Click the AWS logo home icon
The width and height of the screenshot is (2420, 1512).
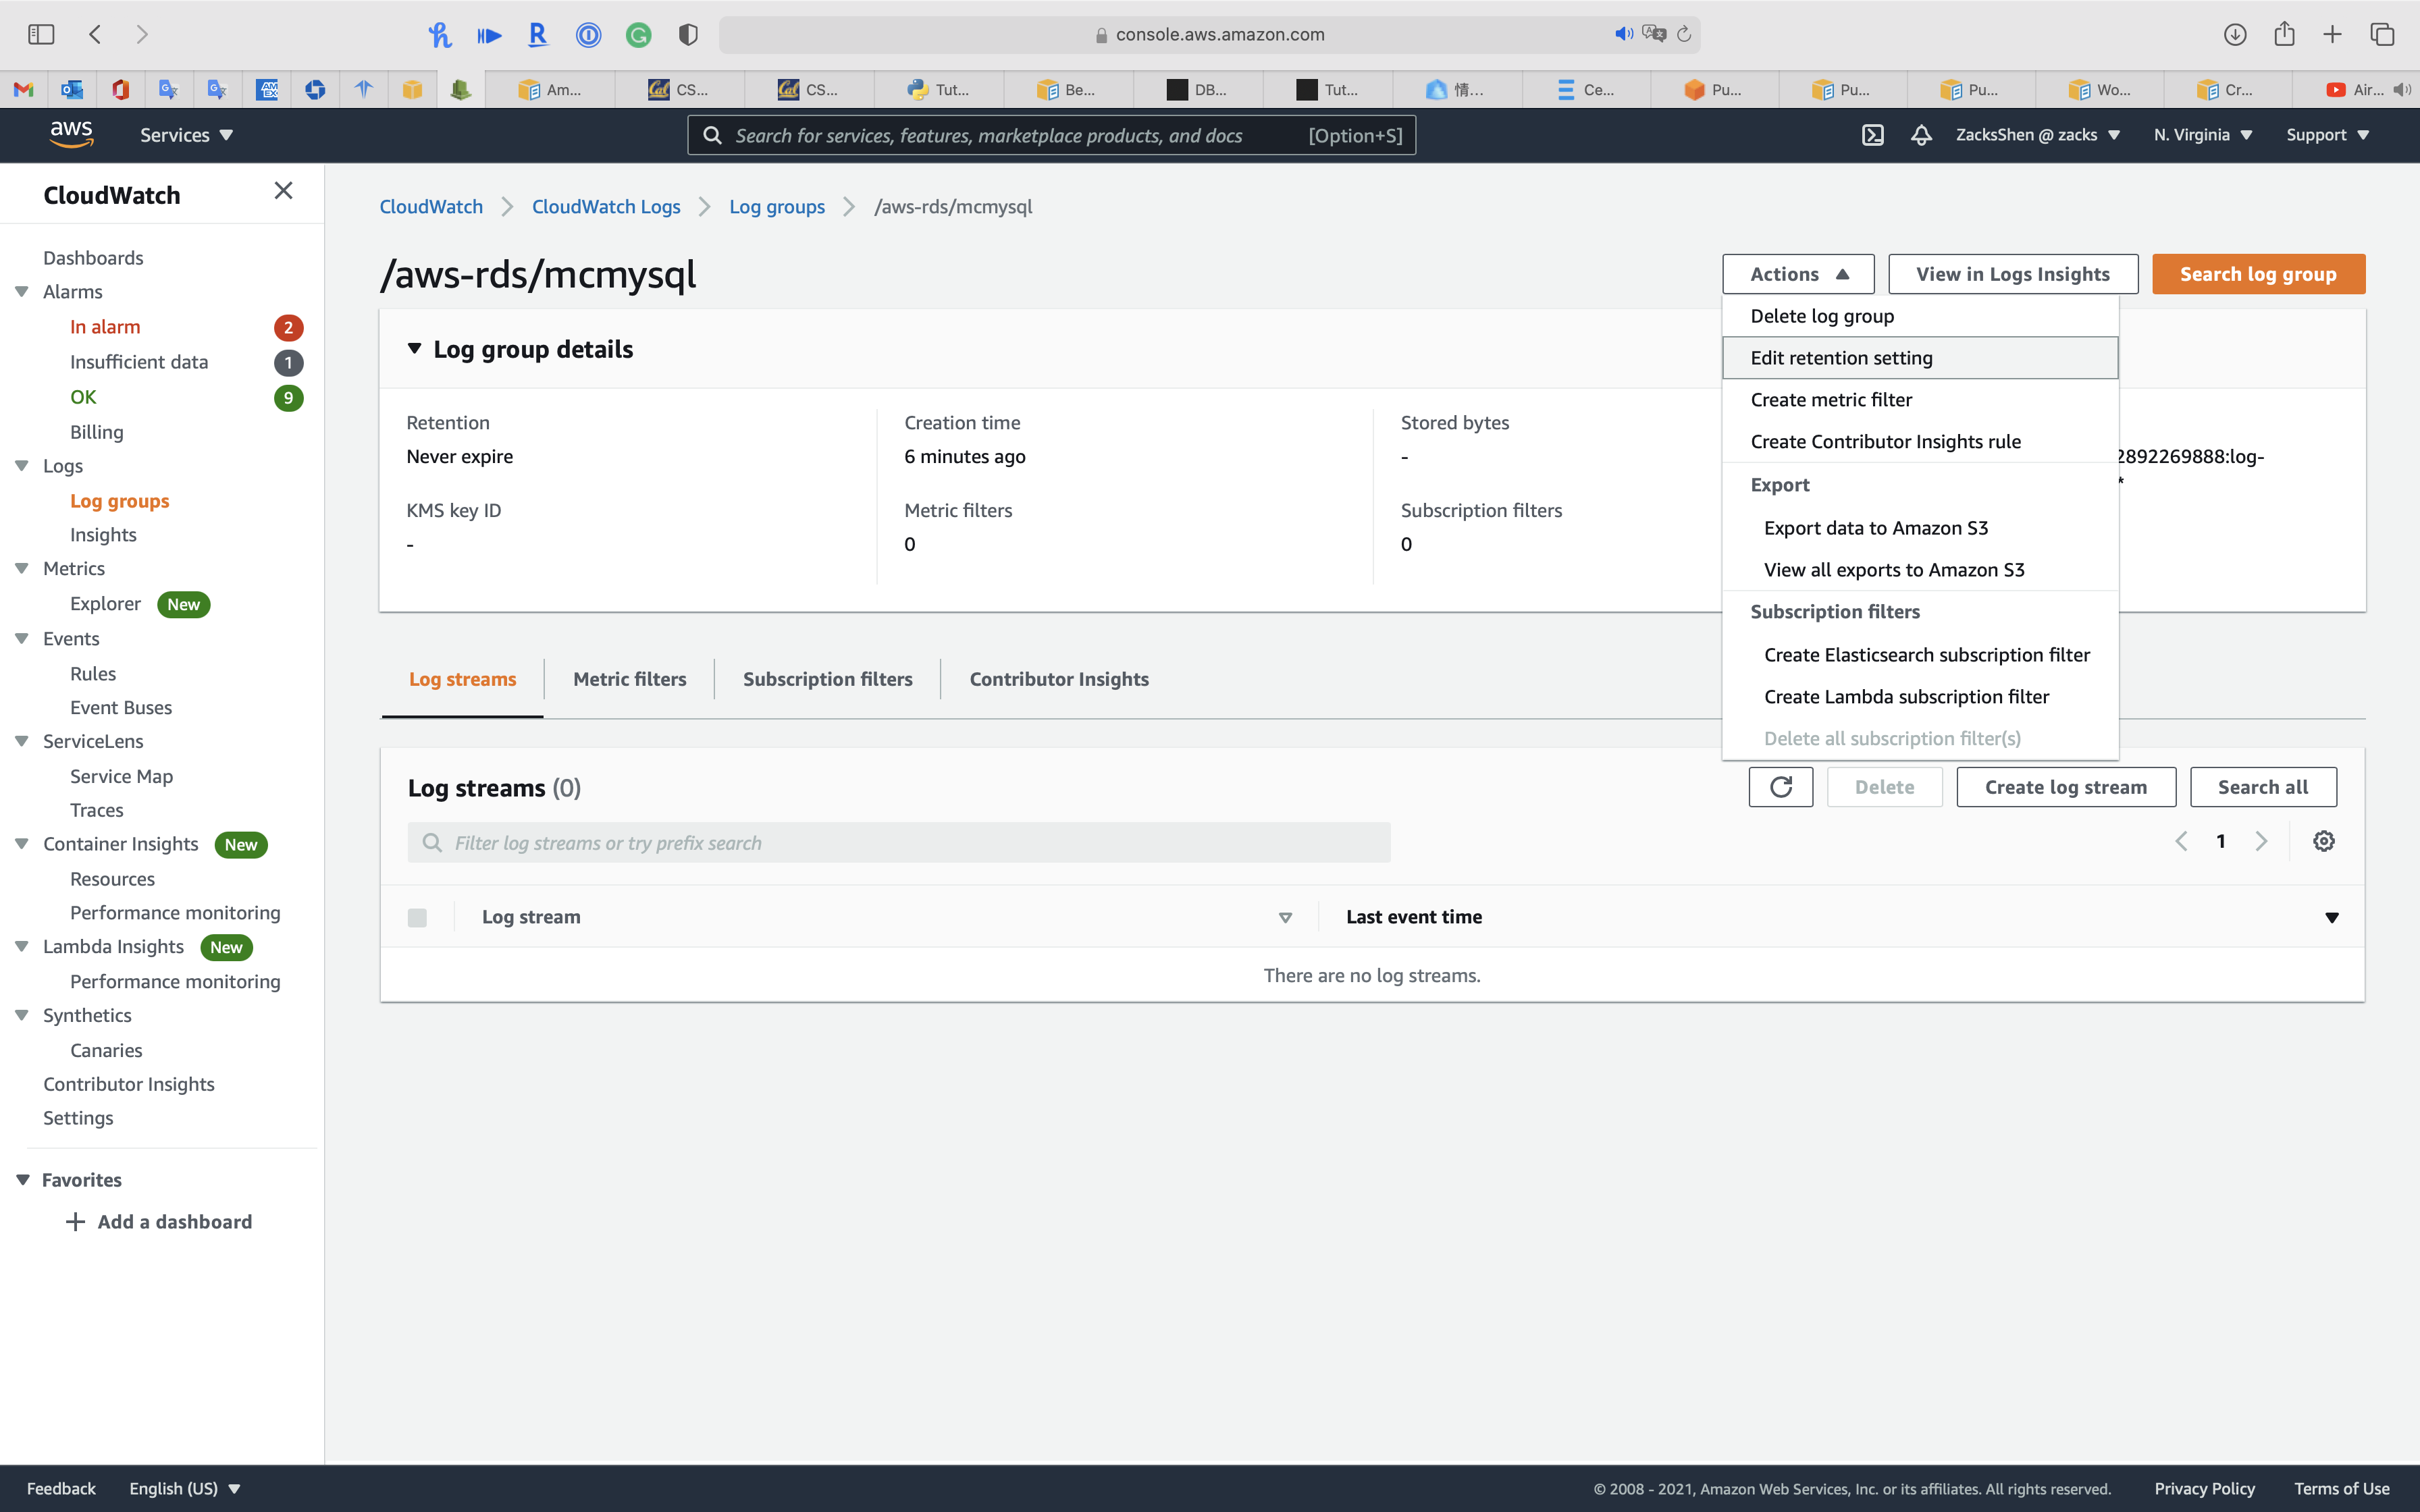72,134
